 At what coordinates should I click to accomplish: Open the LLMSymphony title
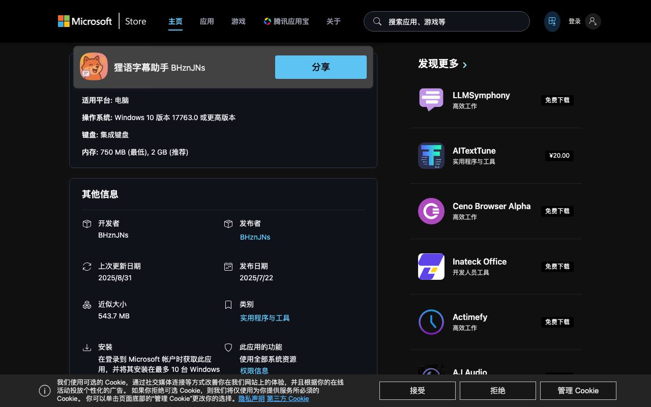pos(481,95)
